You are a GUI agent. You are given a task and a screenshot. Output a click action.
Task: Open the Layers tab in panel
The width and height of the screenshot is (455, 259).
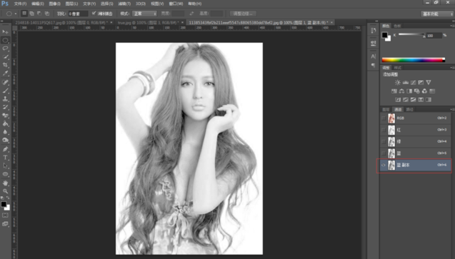pyautogui.click(x=386, y=109)
